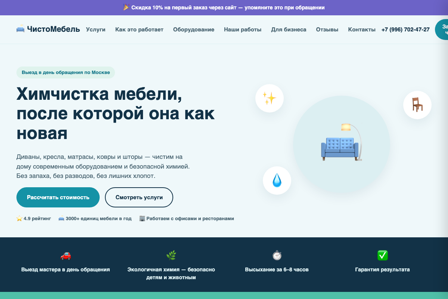This screenshot has width=448, height=299.
Task: Call phone number +7 (996) 702-47-27
Action: (405, 30)
